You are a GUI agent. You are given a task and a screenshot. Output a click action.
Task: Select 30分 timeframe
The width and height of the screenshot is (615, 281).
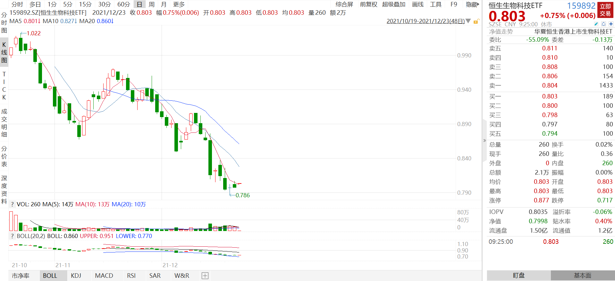[105, 4]
